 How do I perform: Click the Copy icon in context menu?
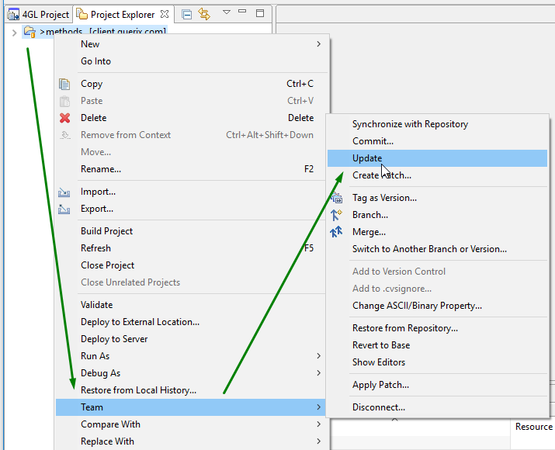(65, 84)
